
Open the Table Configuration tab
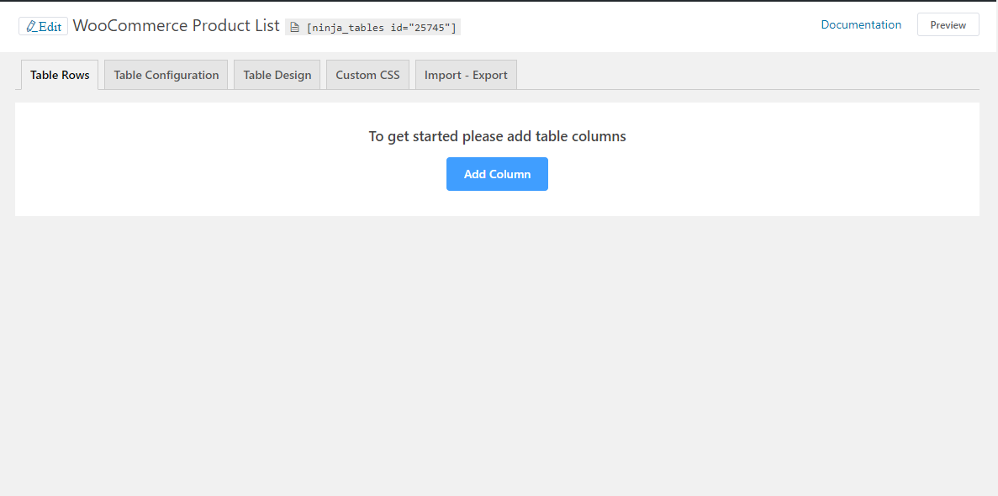click(166, 75)
